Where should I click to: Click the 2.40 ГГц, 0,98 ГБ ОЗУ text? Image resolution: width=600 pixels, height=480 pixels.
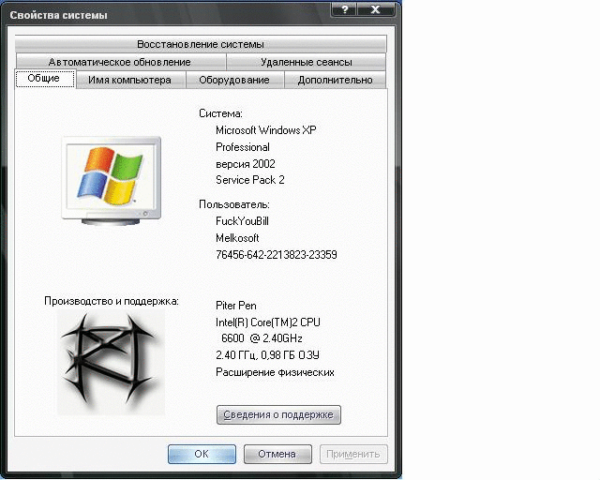[267, 355]
